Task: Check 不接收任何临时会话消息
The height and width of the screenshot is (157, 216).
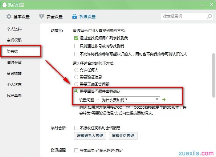Action: [x=76, y=128]
